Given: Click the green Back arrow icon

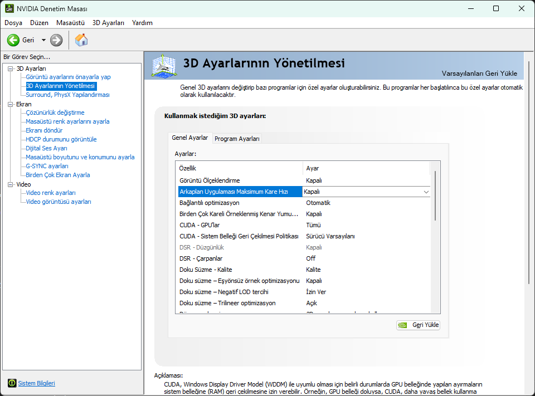Looking at the screenshot, I should 13,40.
